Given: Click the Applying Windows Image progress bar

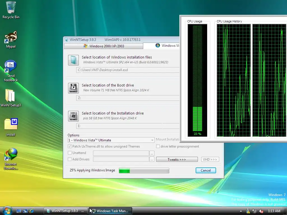Looking at the screenshot, I should 144,170.
